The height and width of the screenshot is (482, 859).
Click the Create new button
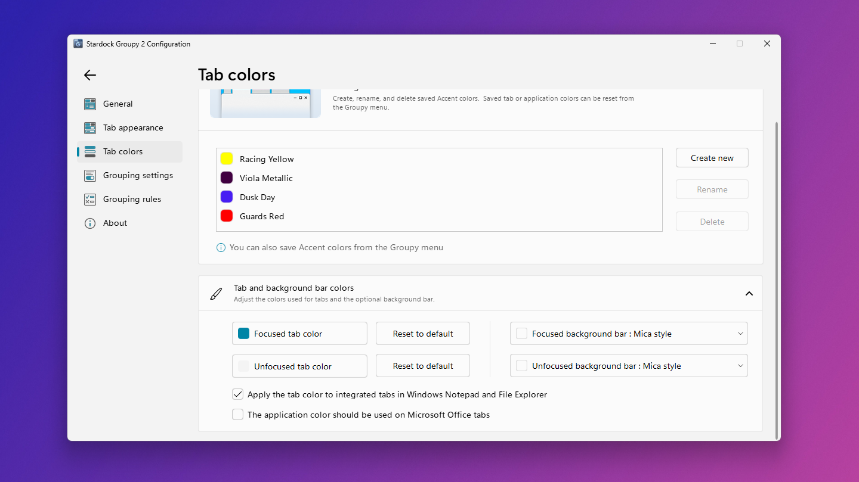[712, 158]
